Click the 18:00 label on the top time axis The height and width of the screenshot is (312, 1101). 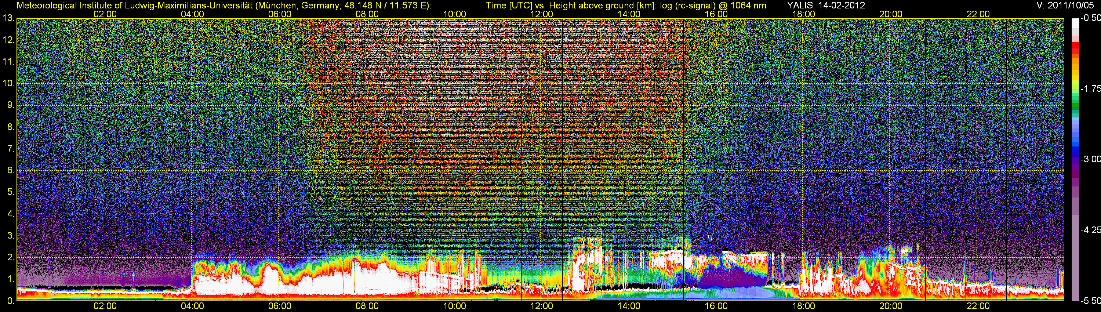(803, 14)
